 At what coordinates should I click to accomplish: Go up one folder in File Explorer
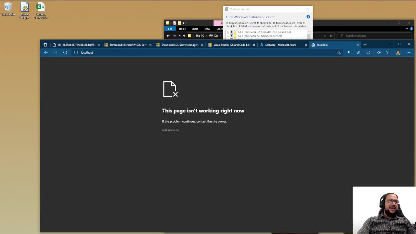184,36
